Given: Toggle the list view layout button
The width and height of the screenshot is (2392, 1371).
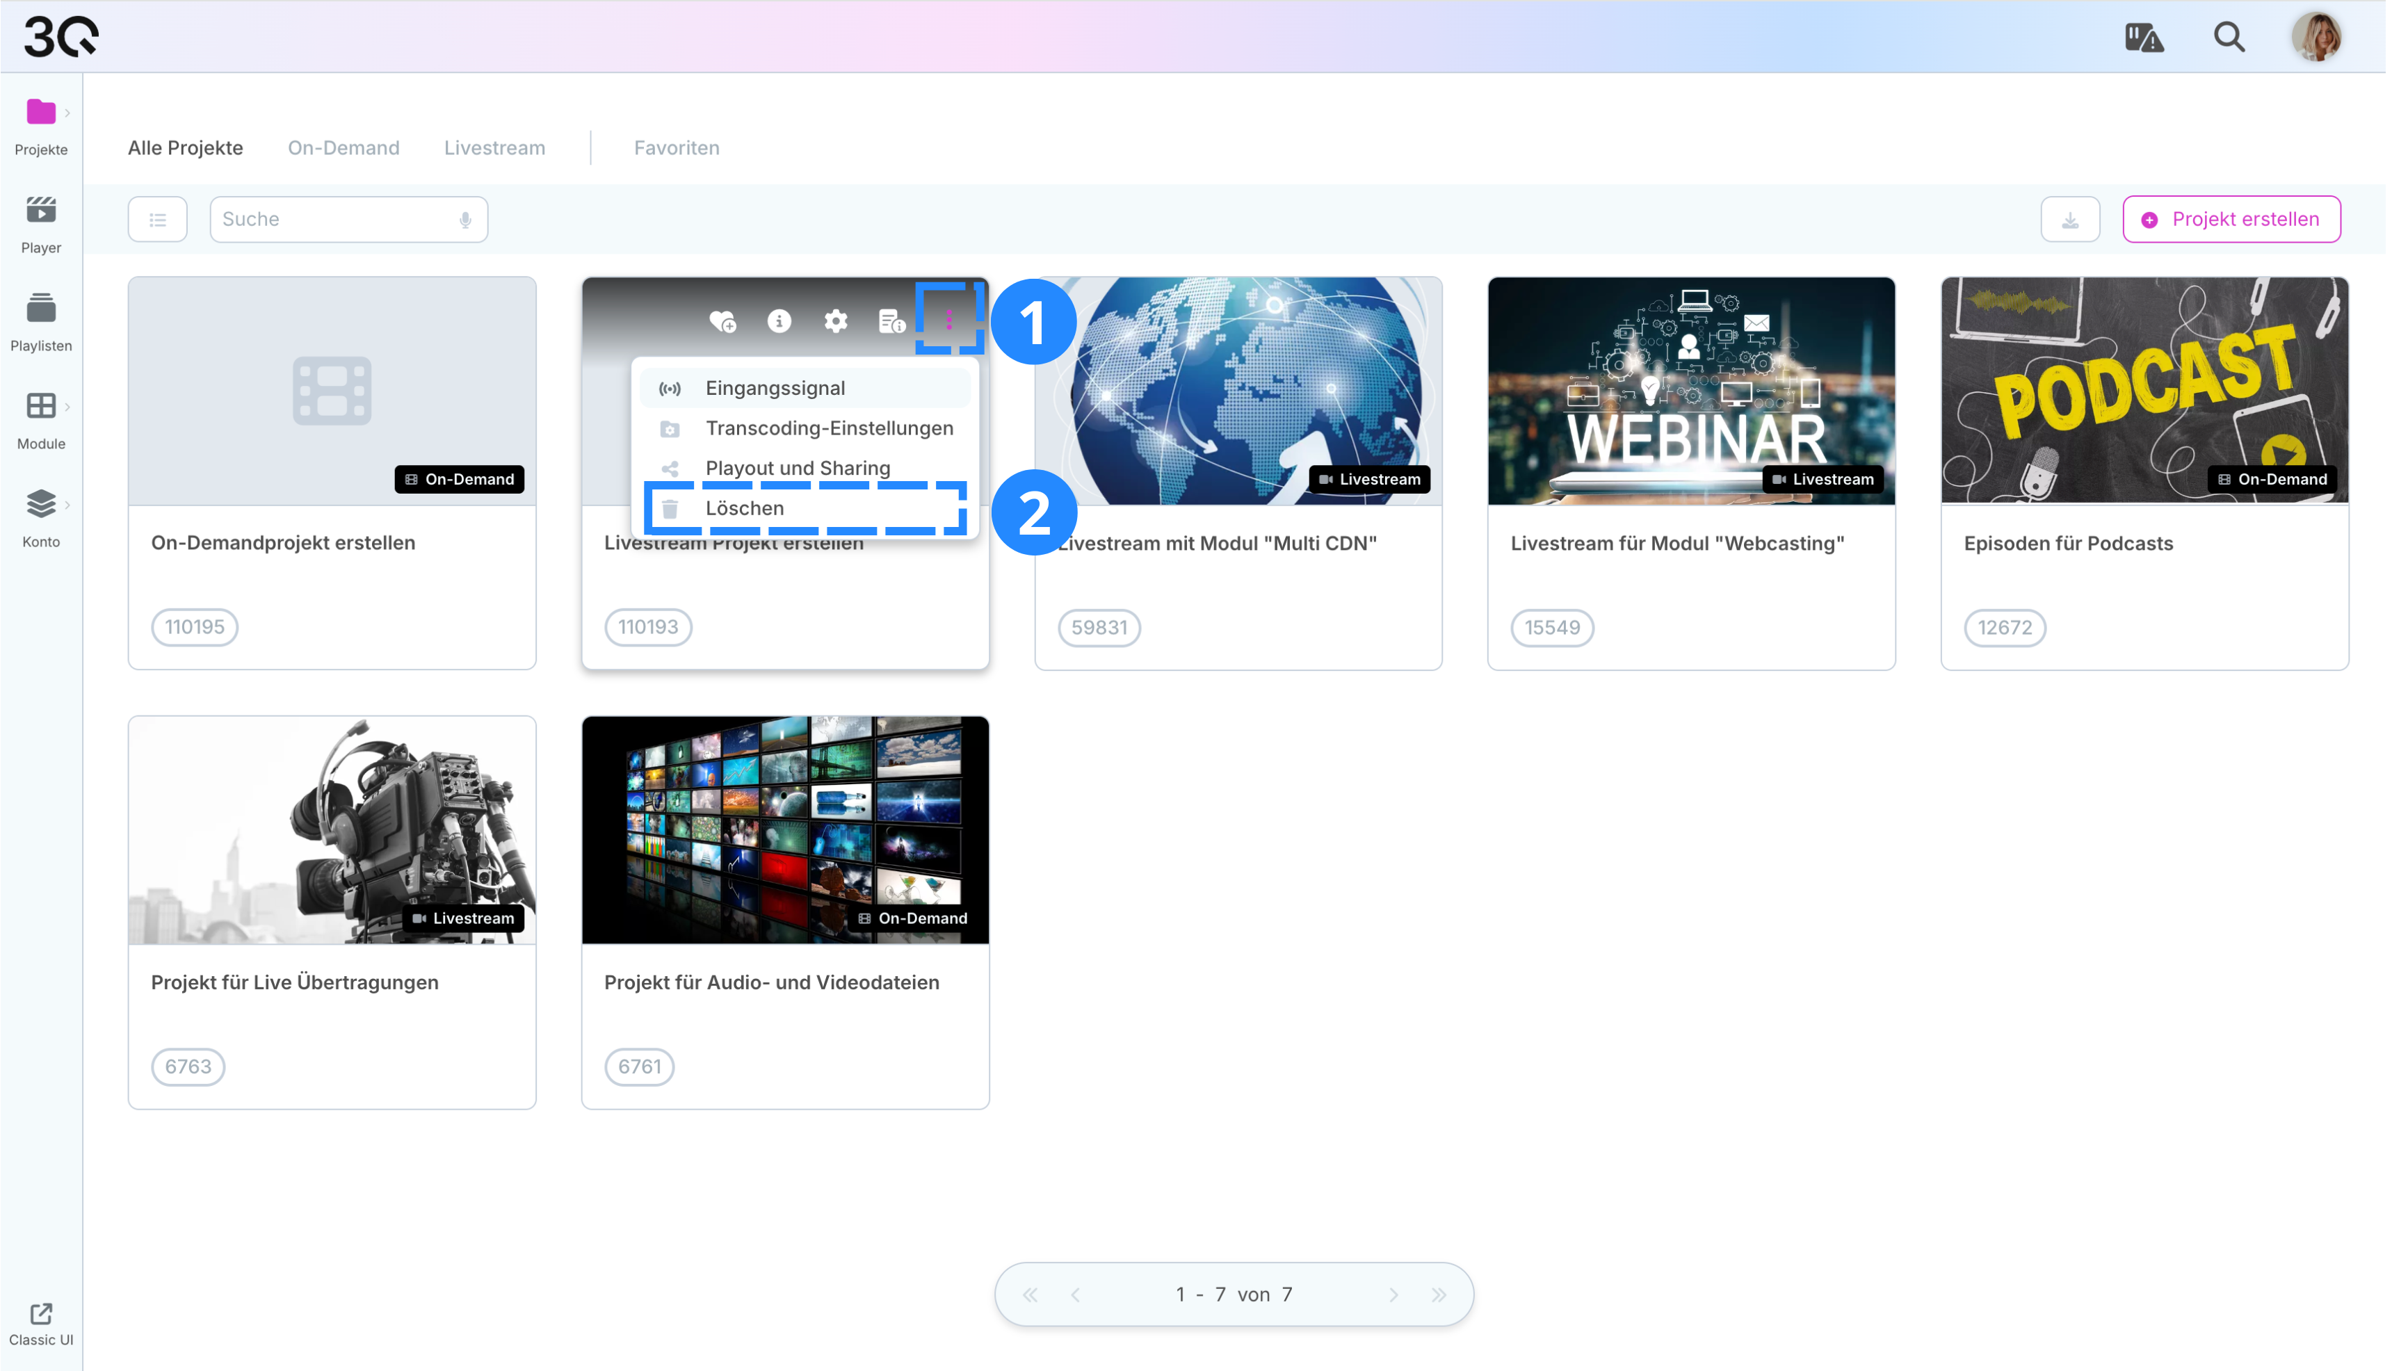Looking at the screenshot, I should [x=157, y=220].
